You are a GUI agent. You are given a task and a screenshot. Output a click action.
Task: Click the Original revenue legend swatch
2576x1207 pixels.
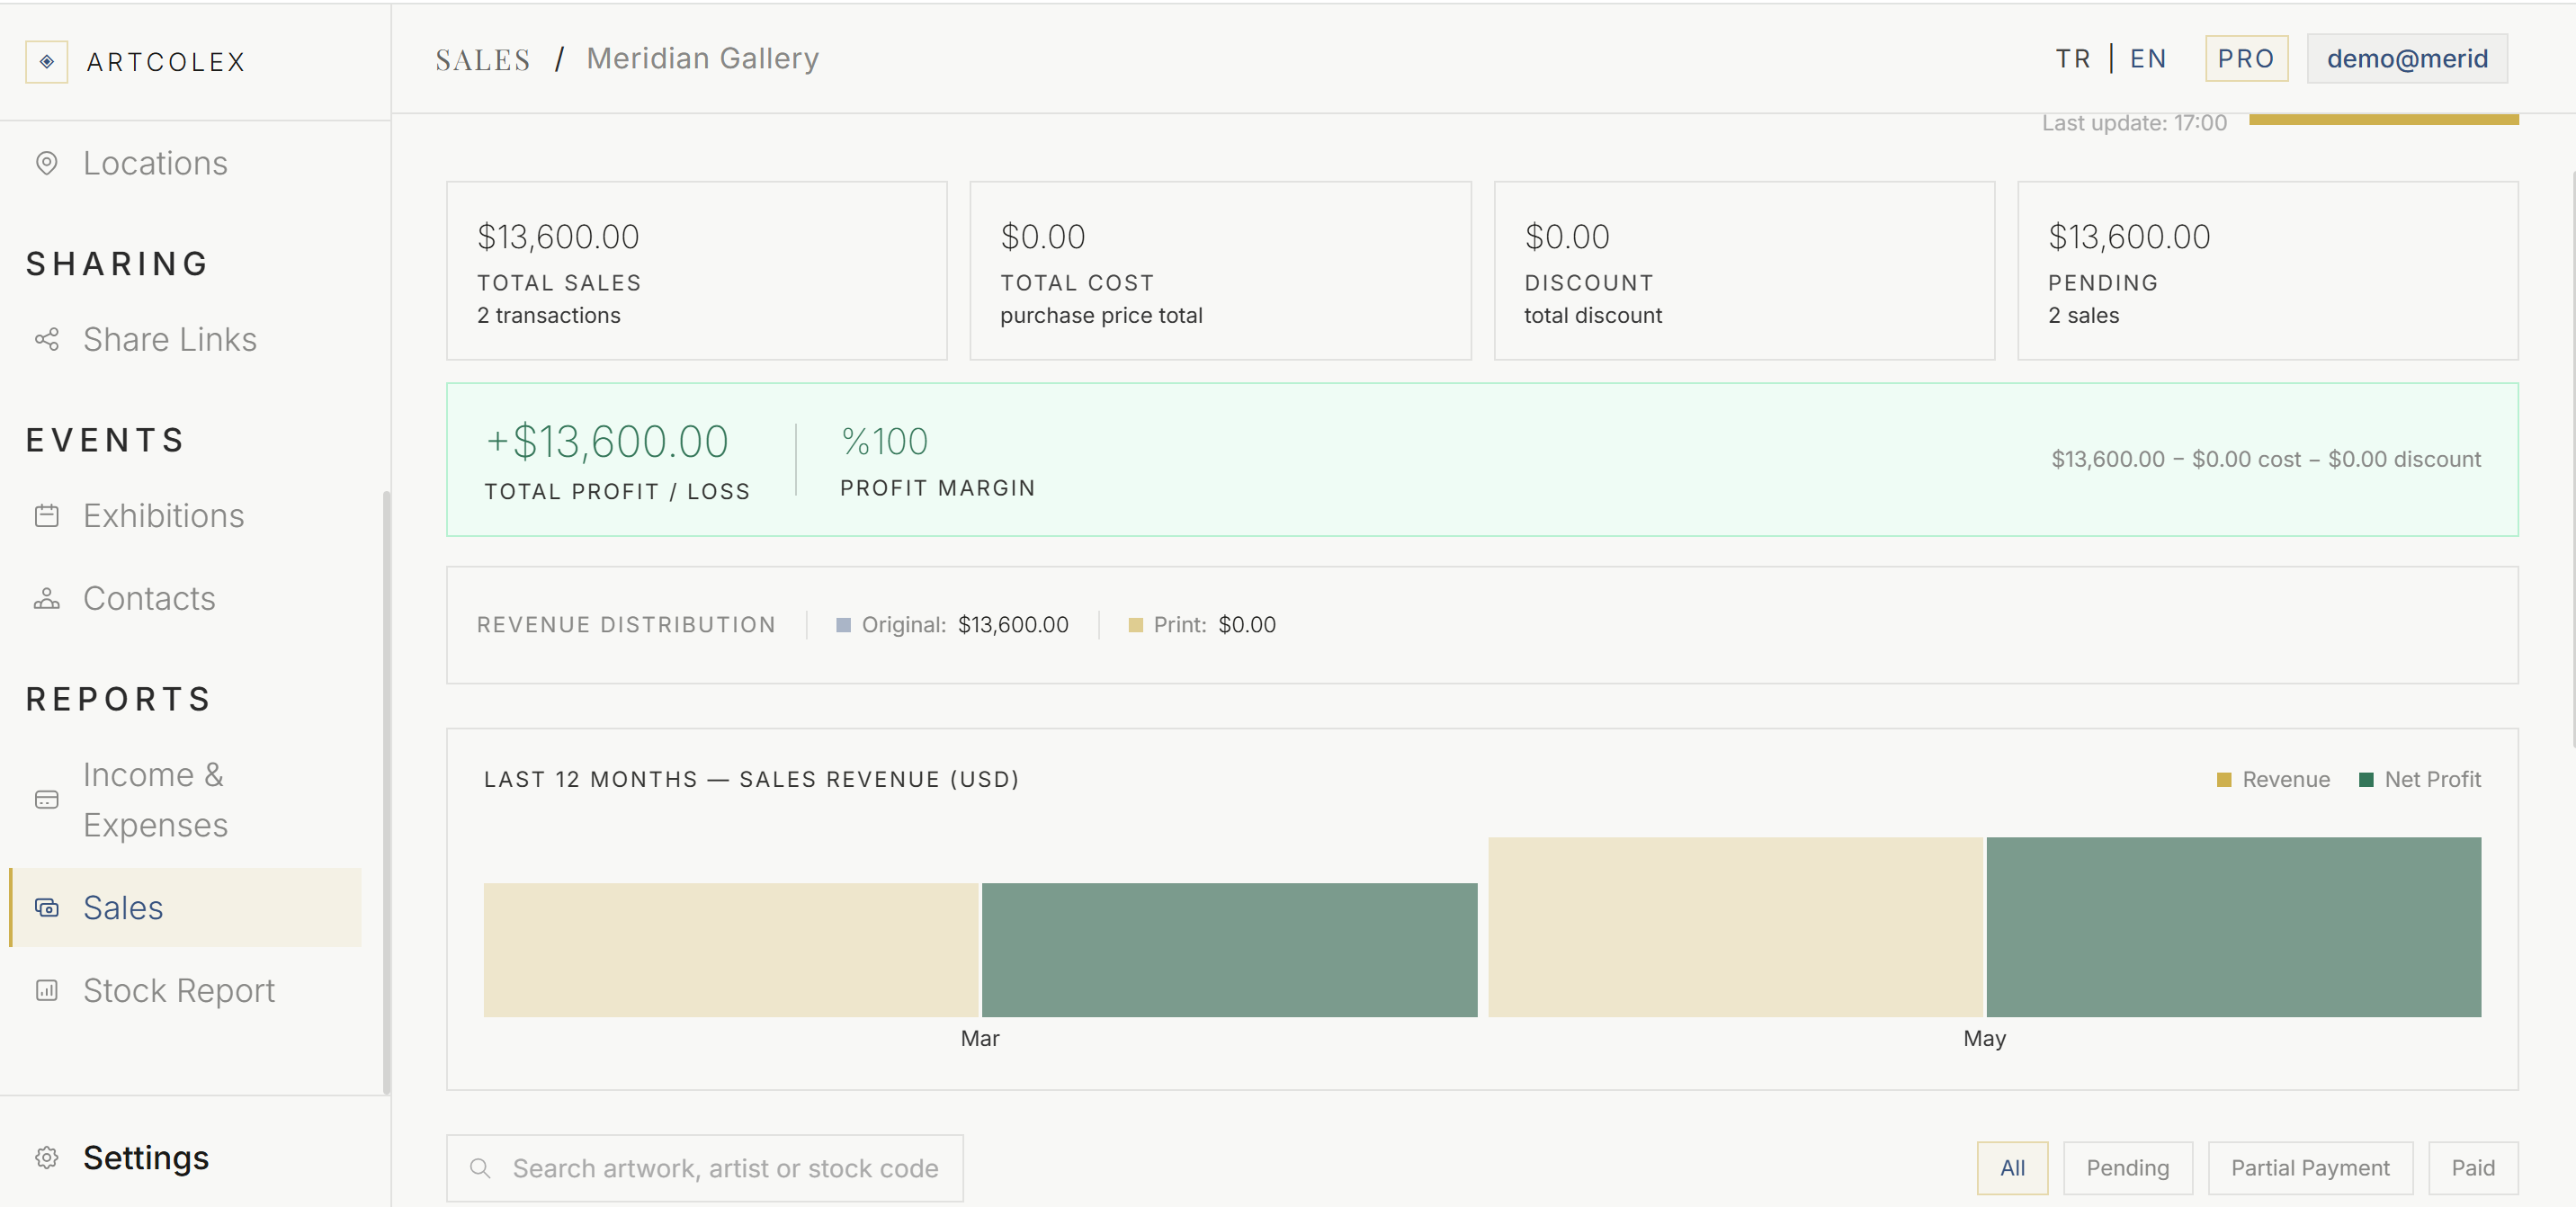tap(843, 625)
